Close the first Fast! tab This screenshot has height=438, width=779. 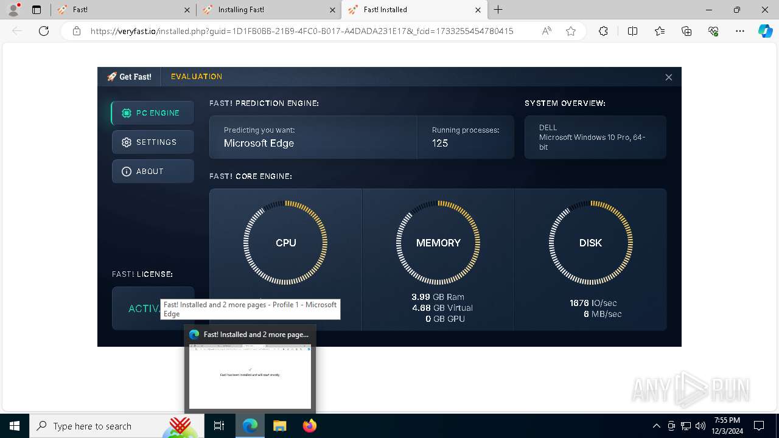[187, 10]
